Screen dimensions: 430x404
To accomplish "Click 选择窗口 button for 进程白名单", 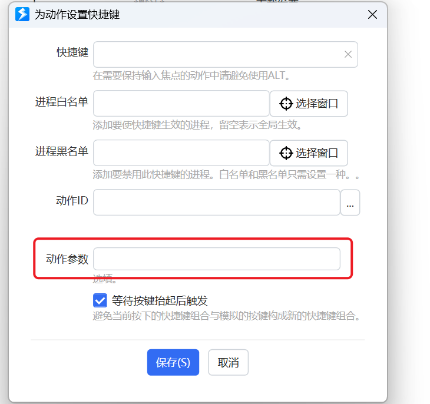I will (x=309, y=104).
